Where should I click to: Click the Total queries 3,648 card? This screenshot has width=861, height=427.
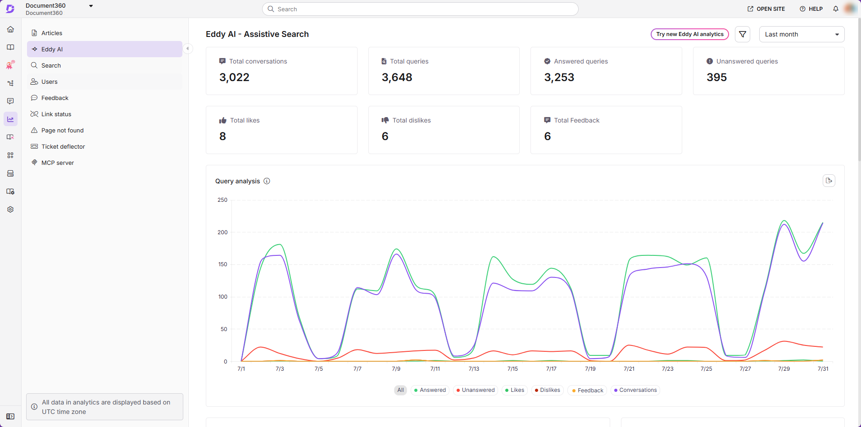tap(444, 71)
